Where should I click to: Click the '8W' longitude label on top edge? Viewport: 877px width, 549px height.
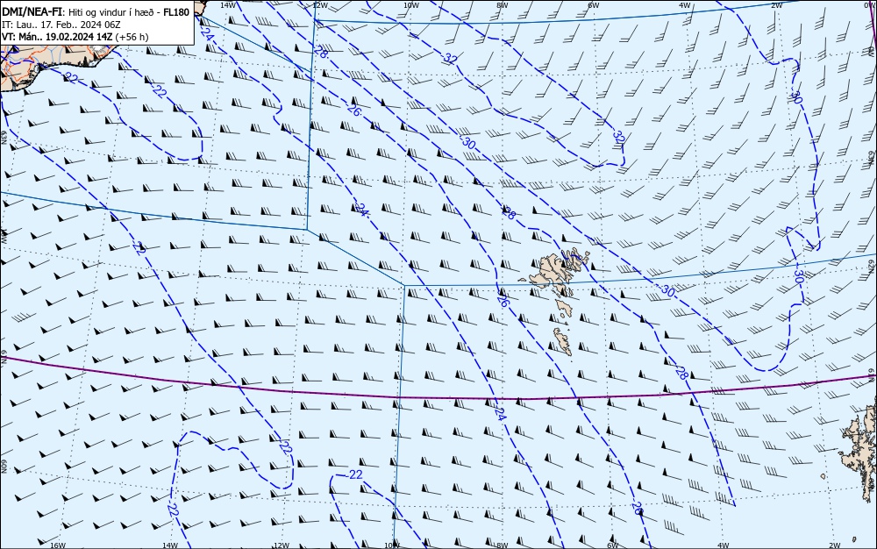tap(503, 5)
